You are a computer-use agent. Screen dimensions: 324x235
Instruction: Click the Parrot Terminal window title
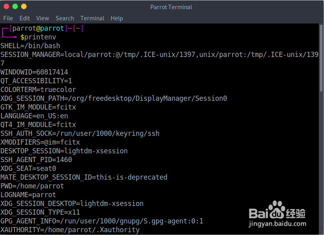point(171,7)
